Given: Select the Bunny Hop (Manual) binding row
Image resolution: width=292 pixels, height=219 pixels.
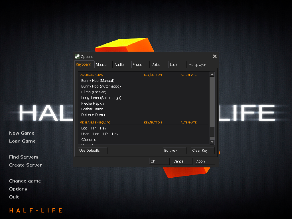Looking at the screenshot, I should click(143, 81).
